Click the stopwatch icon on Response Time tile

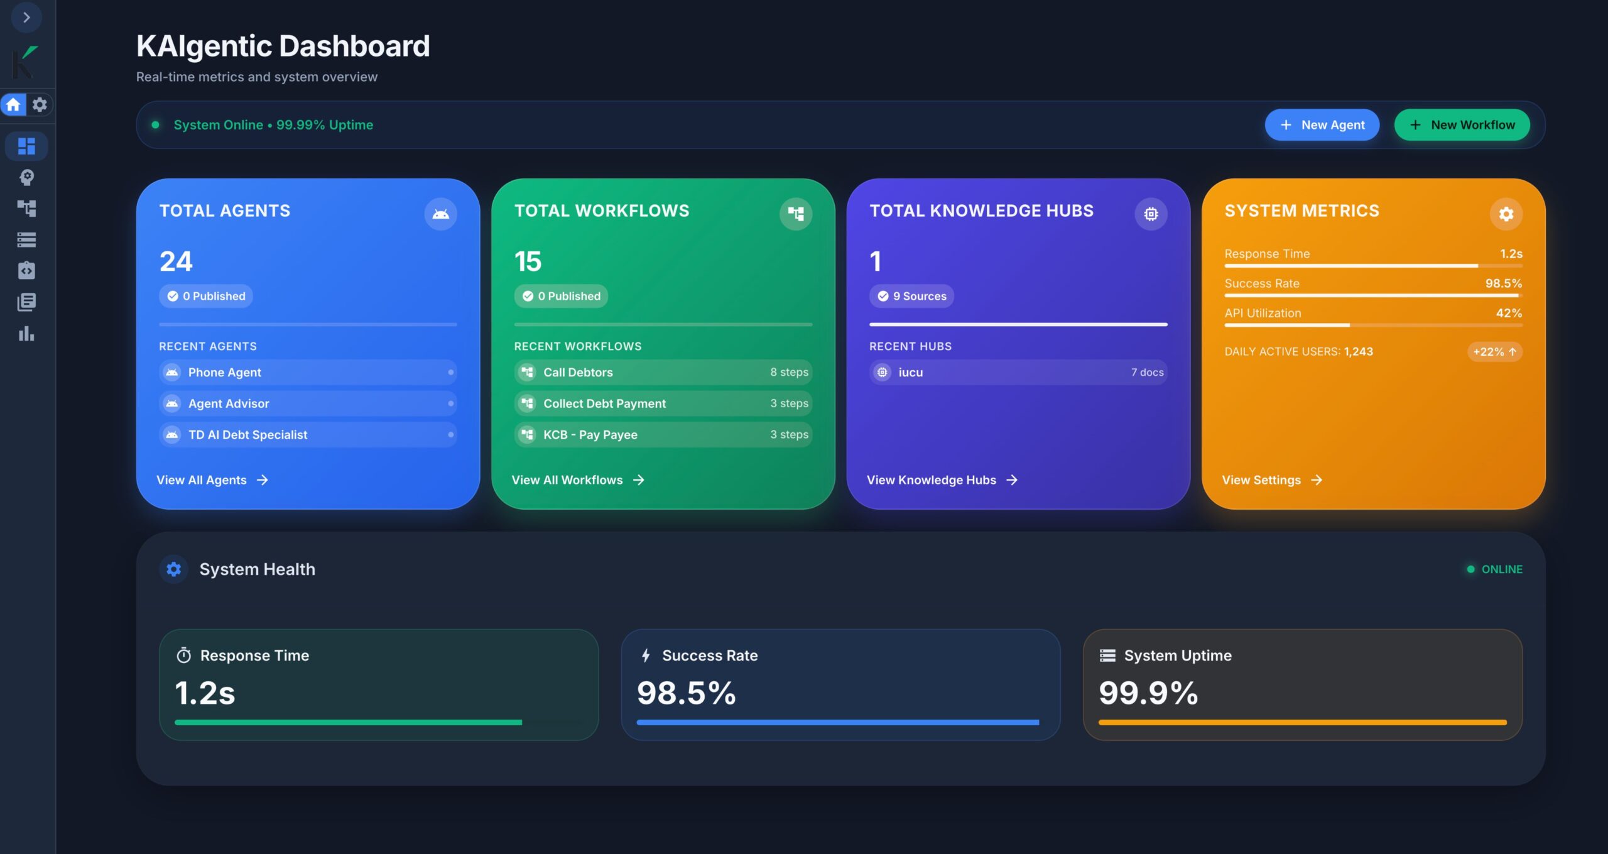pyautogui.click(x=183, y=655)
